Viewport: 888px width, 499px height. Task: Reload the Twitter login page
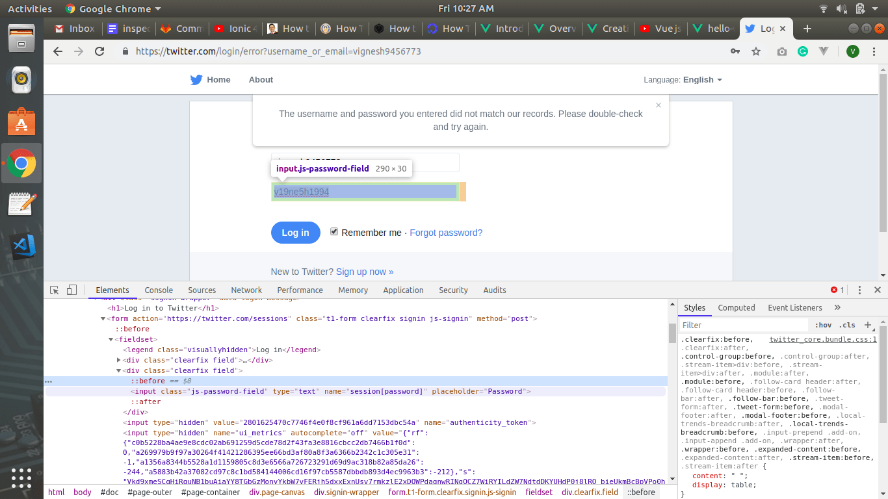pyautogui.click(x=99, y=51)
